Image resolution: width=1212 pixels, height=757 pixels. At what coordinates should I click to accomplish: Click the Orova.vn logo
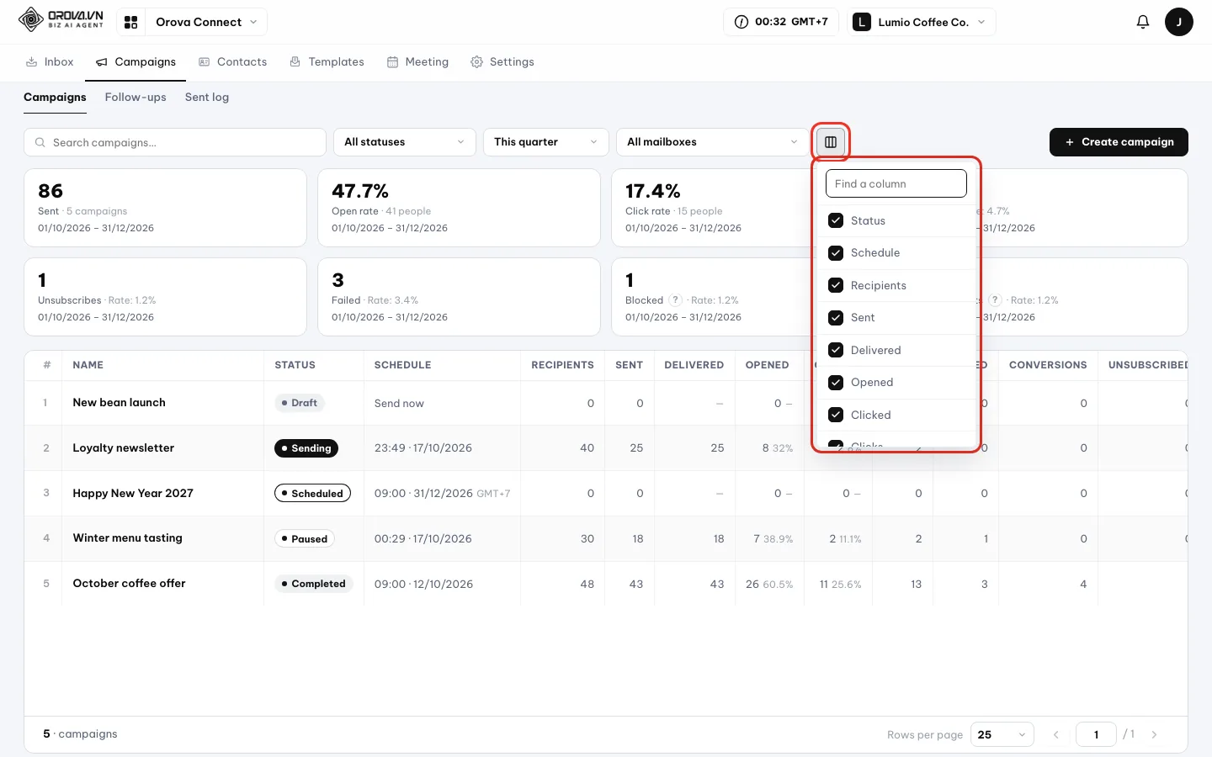coord(61,19)
